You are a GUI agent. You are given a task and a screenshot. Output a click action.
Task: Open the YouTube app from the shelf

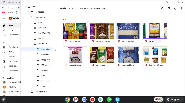(93, 100)
